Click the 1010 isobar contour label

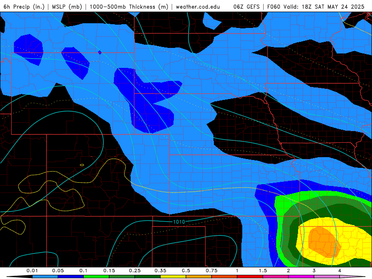tap(179, 222)
